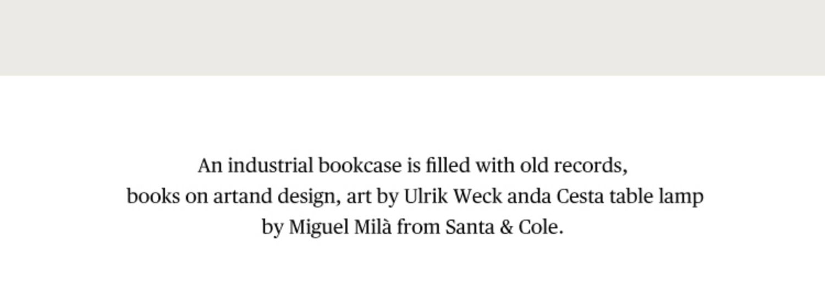Click the word "Cesta" in the caption

[580, 197]
